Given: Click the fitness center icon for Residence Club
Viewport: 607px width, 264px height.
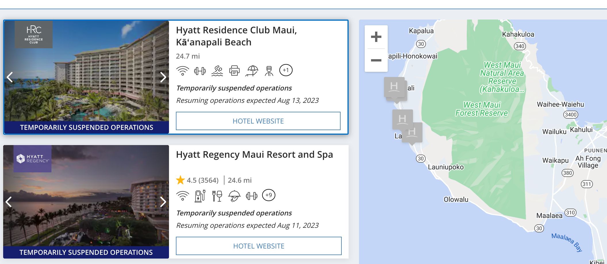Looking at the screenshot, I should pos(200,70).
